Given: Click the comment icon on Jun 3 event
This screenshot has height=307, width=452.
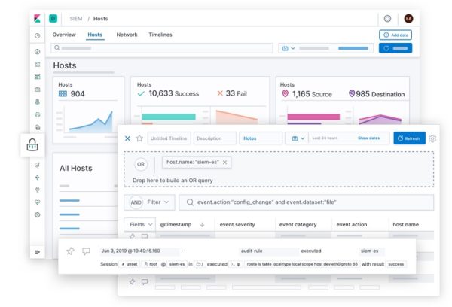Looking at the screenshot, I should [86, 251].
